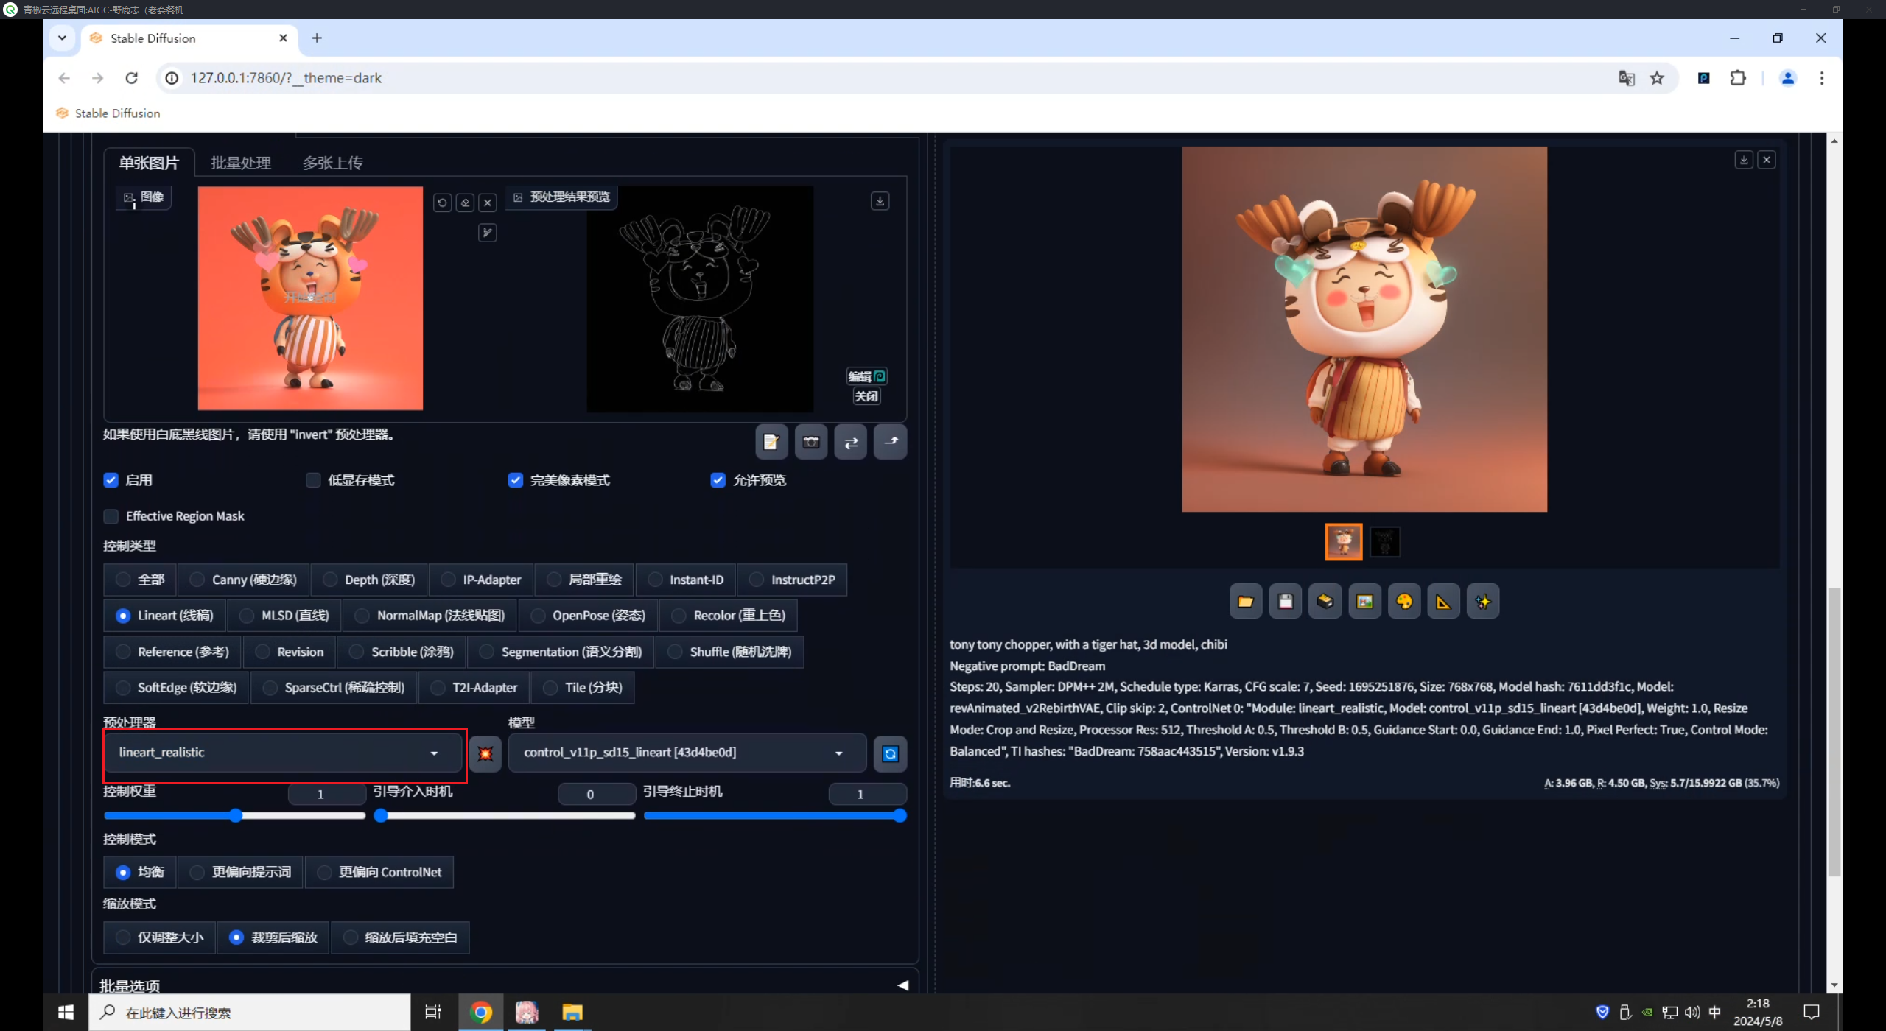The height and width of the screenshot is (1031, 1886).
Task: Select the Canny (硬边缘) control type
Action: pyautogui.click(x=244, y=580)
